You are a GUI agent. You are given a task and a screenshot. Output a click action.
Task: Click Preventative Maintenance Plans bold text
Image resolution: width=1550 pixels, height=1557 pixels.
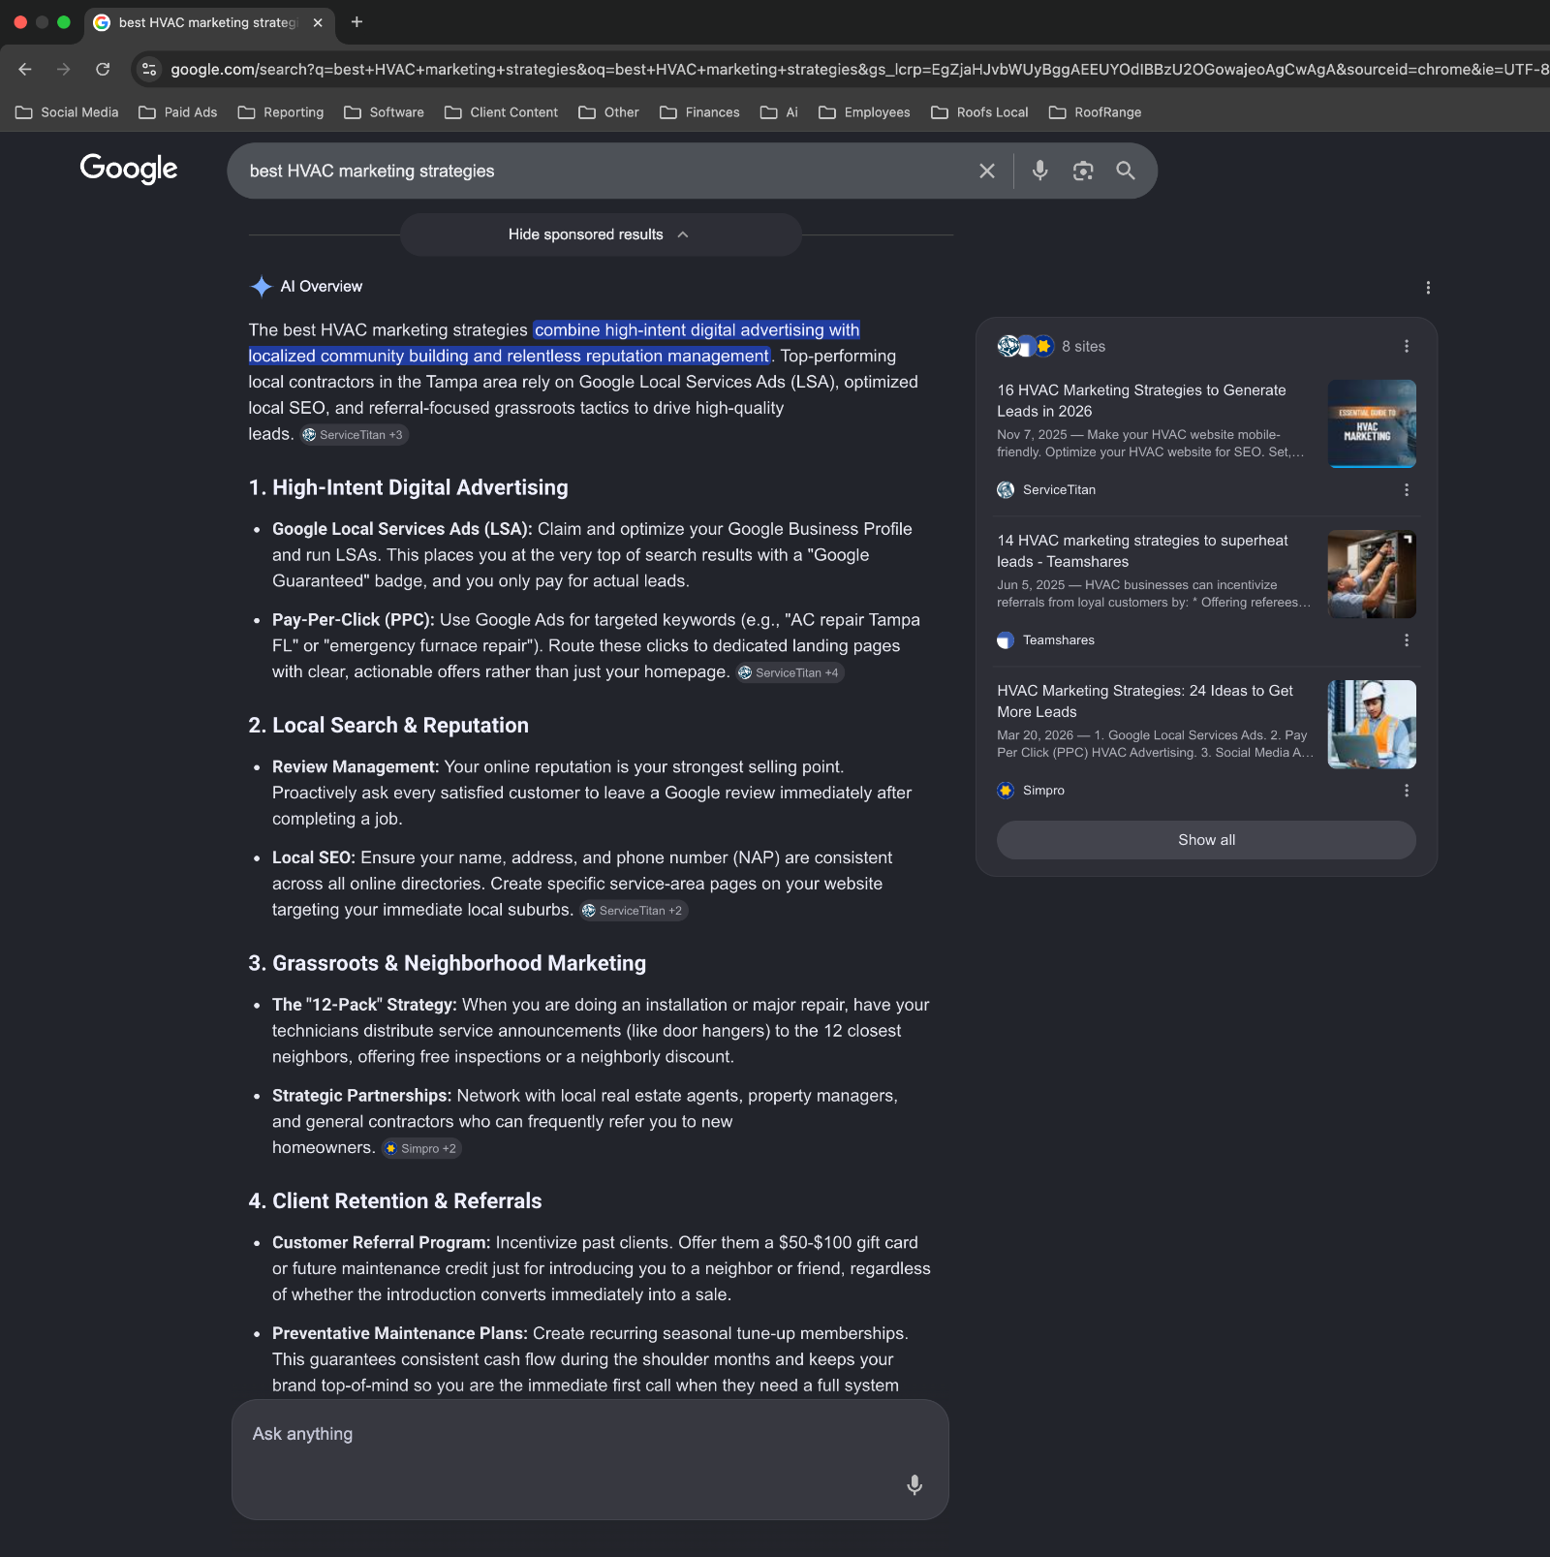click(x=400, y=1333)
